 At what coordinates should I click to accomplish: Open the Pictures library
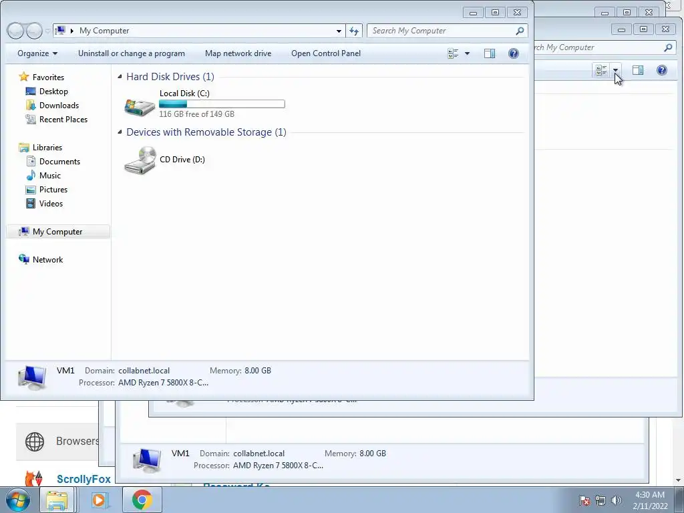click(x=53, y=189)
